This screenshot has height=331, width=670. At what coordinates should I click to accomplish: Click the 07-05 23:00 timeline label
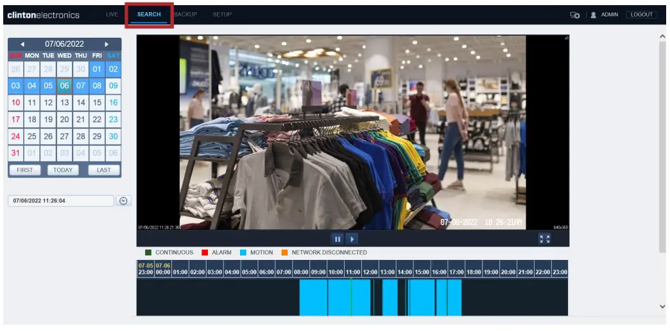point(145,269)
